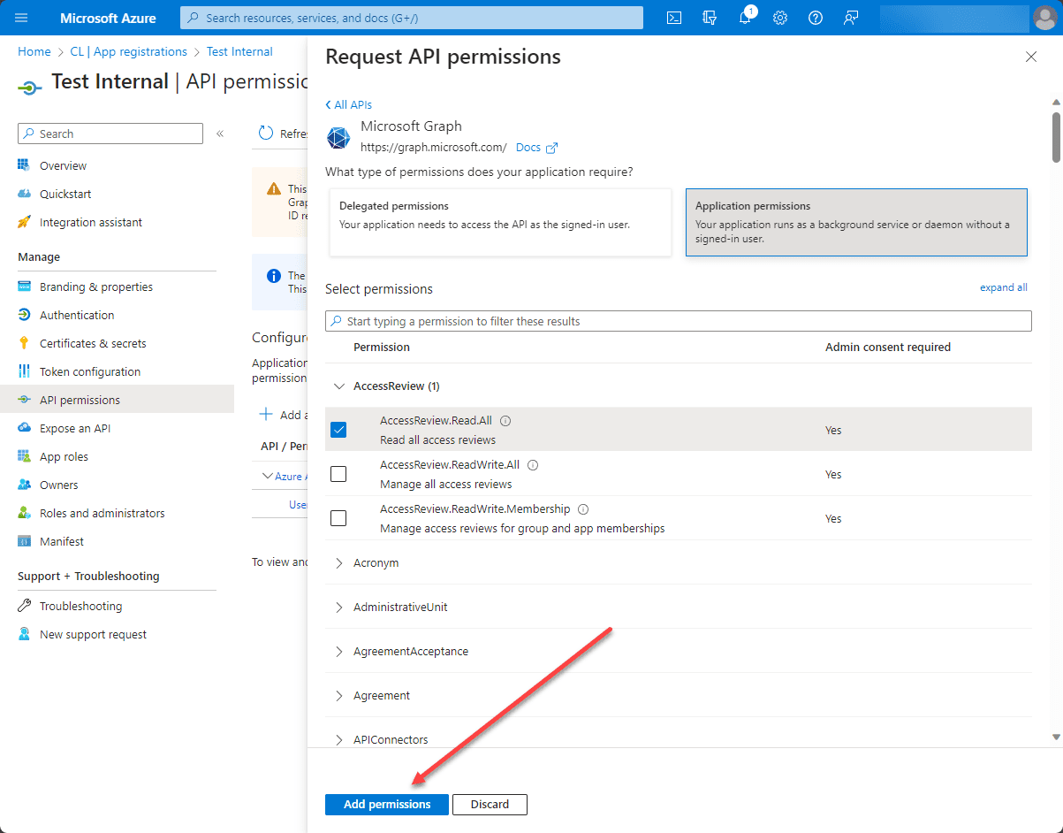Open App roles in sidebar
The image size is (1063, 833).
click(64, 456)
